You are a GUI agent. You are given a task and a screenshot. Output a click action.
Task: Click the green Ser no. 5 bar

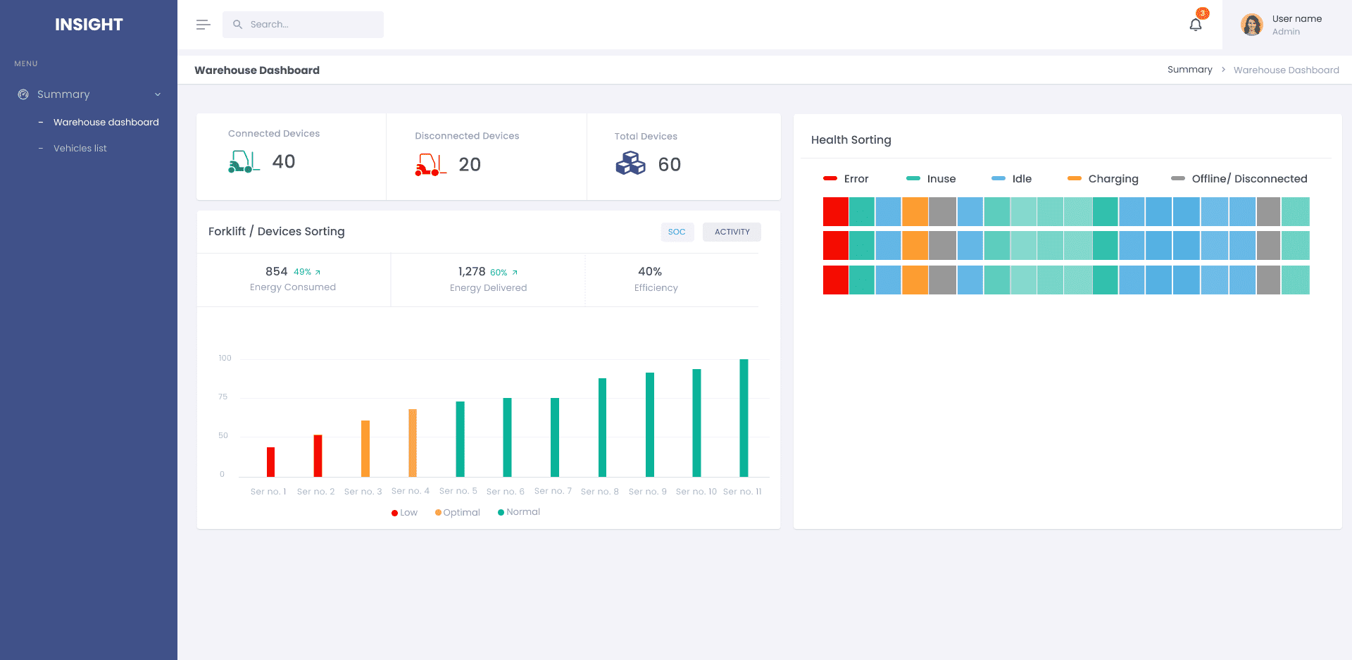(x=460, y=440)
